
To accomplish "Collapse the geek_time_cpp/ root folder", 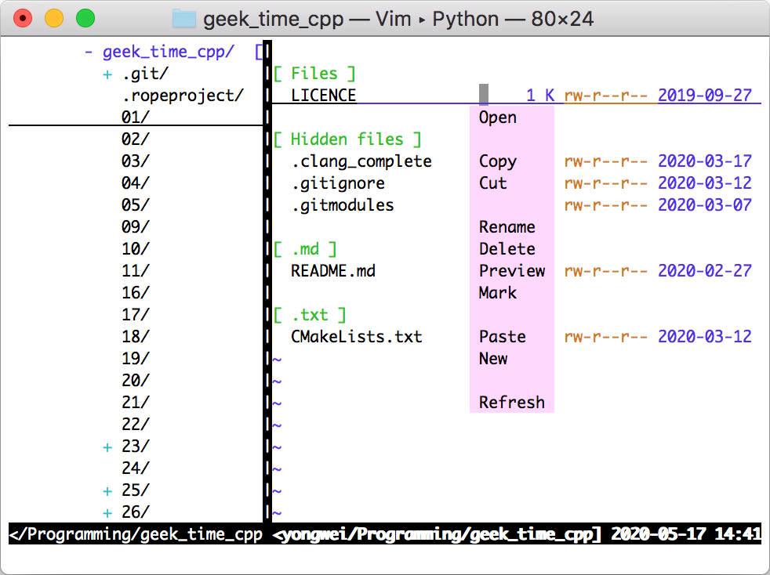I will click(89, 52).
